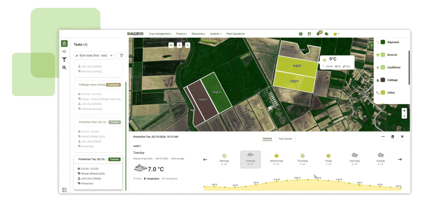Click Rapeseed color swatch in legend
Screen dimensions: 423x223
[383, 42]
